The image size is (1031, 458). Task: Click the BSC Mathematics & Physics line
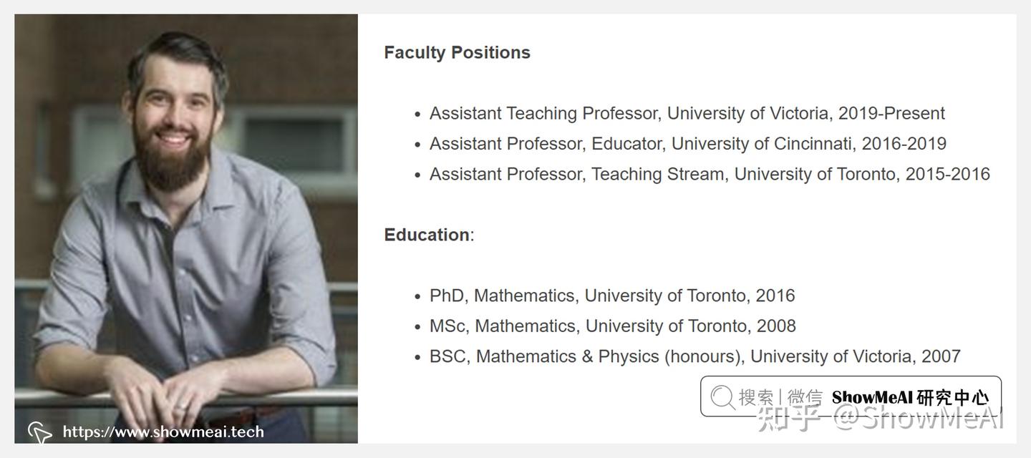[x=694, y=356]
